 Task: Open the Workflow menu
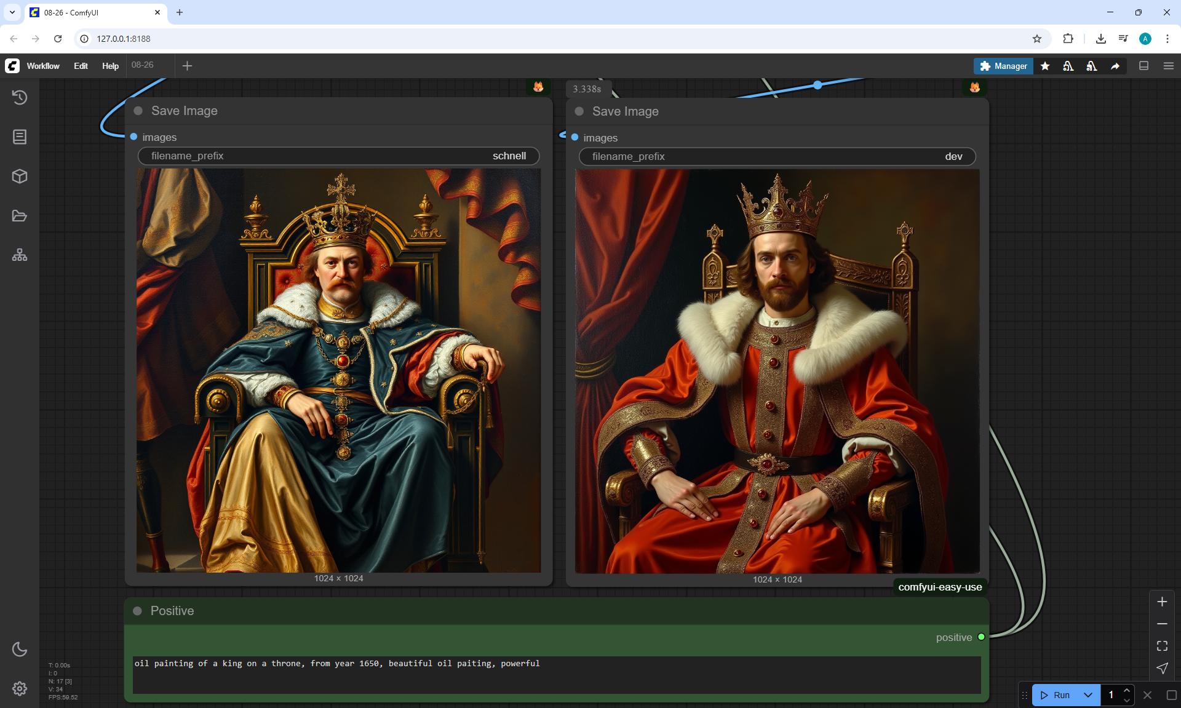click(x=43, y=66)
